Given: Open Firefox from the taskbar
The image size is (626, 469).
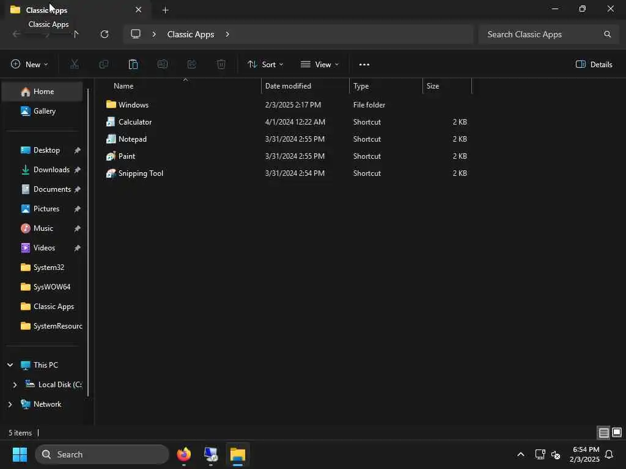Looking at the screenshot, I should (x=184, y=454).
